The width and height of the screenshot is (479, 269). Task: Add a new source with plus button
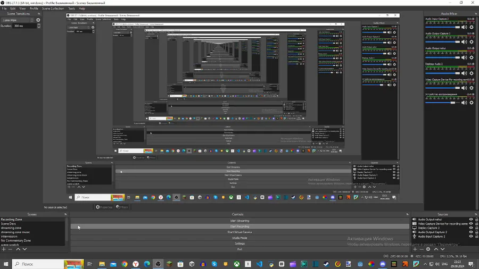click(x=415, y=249)
